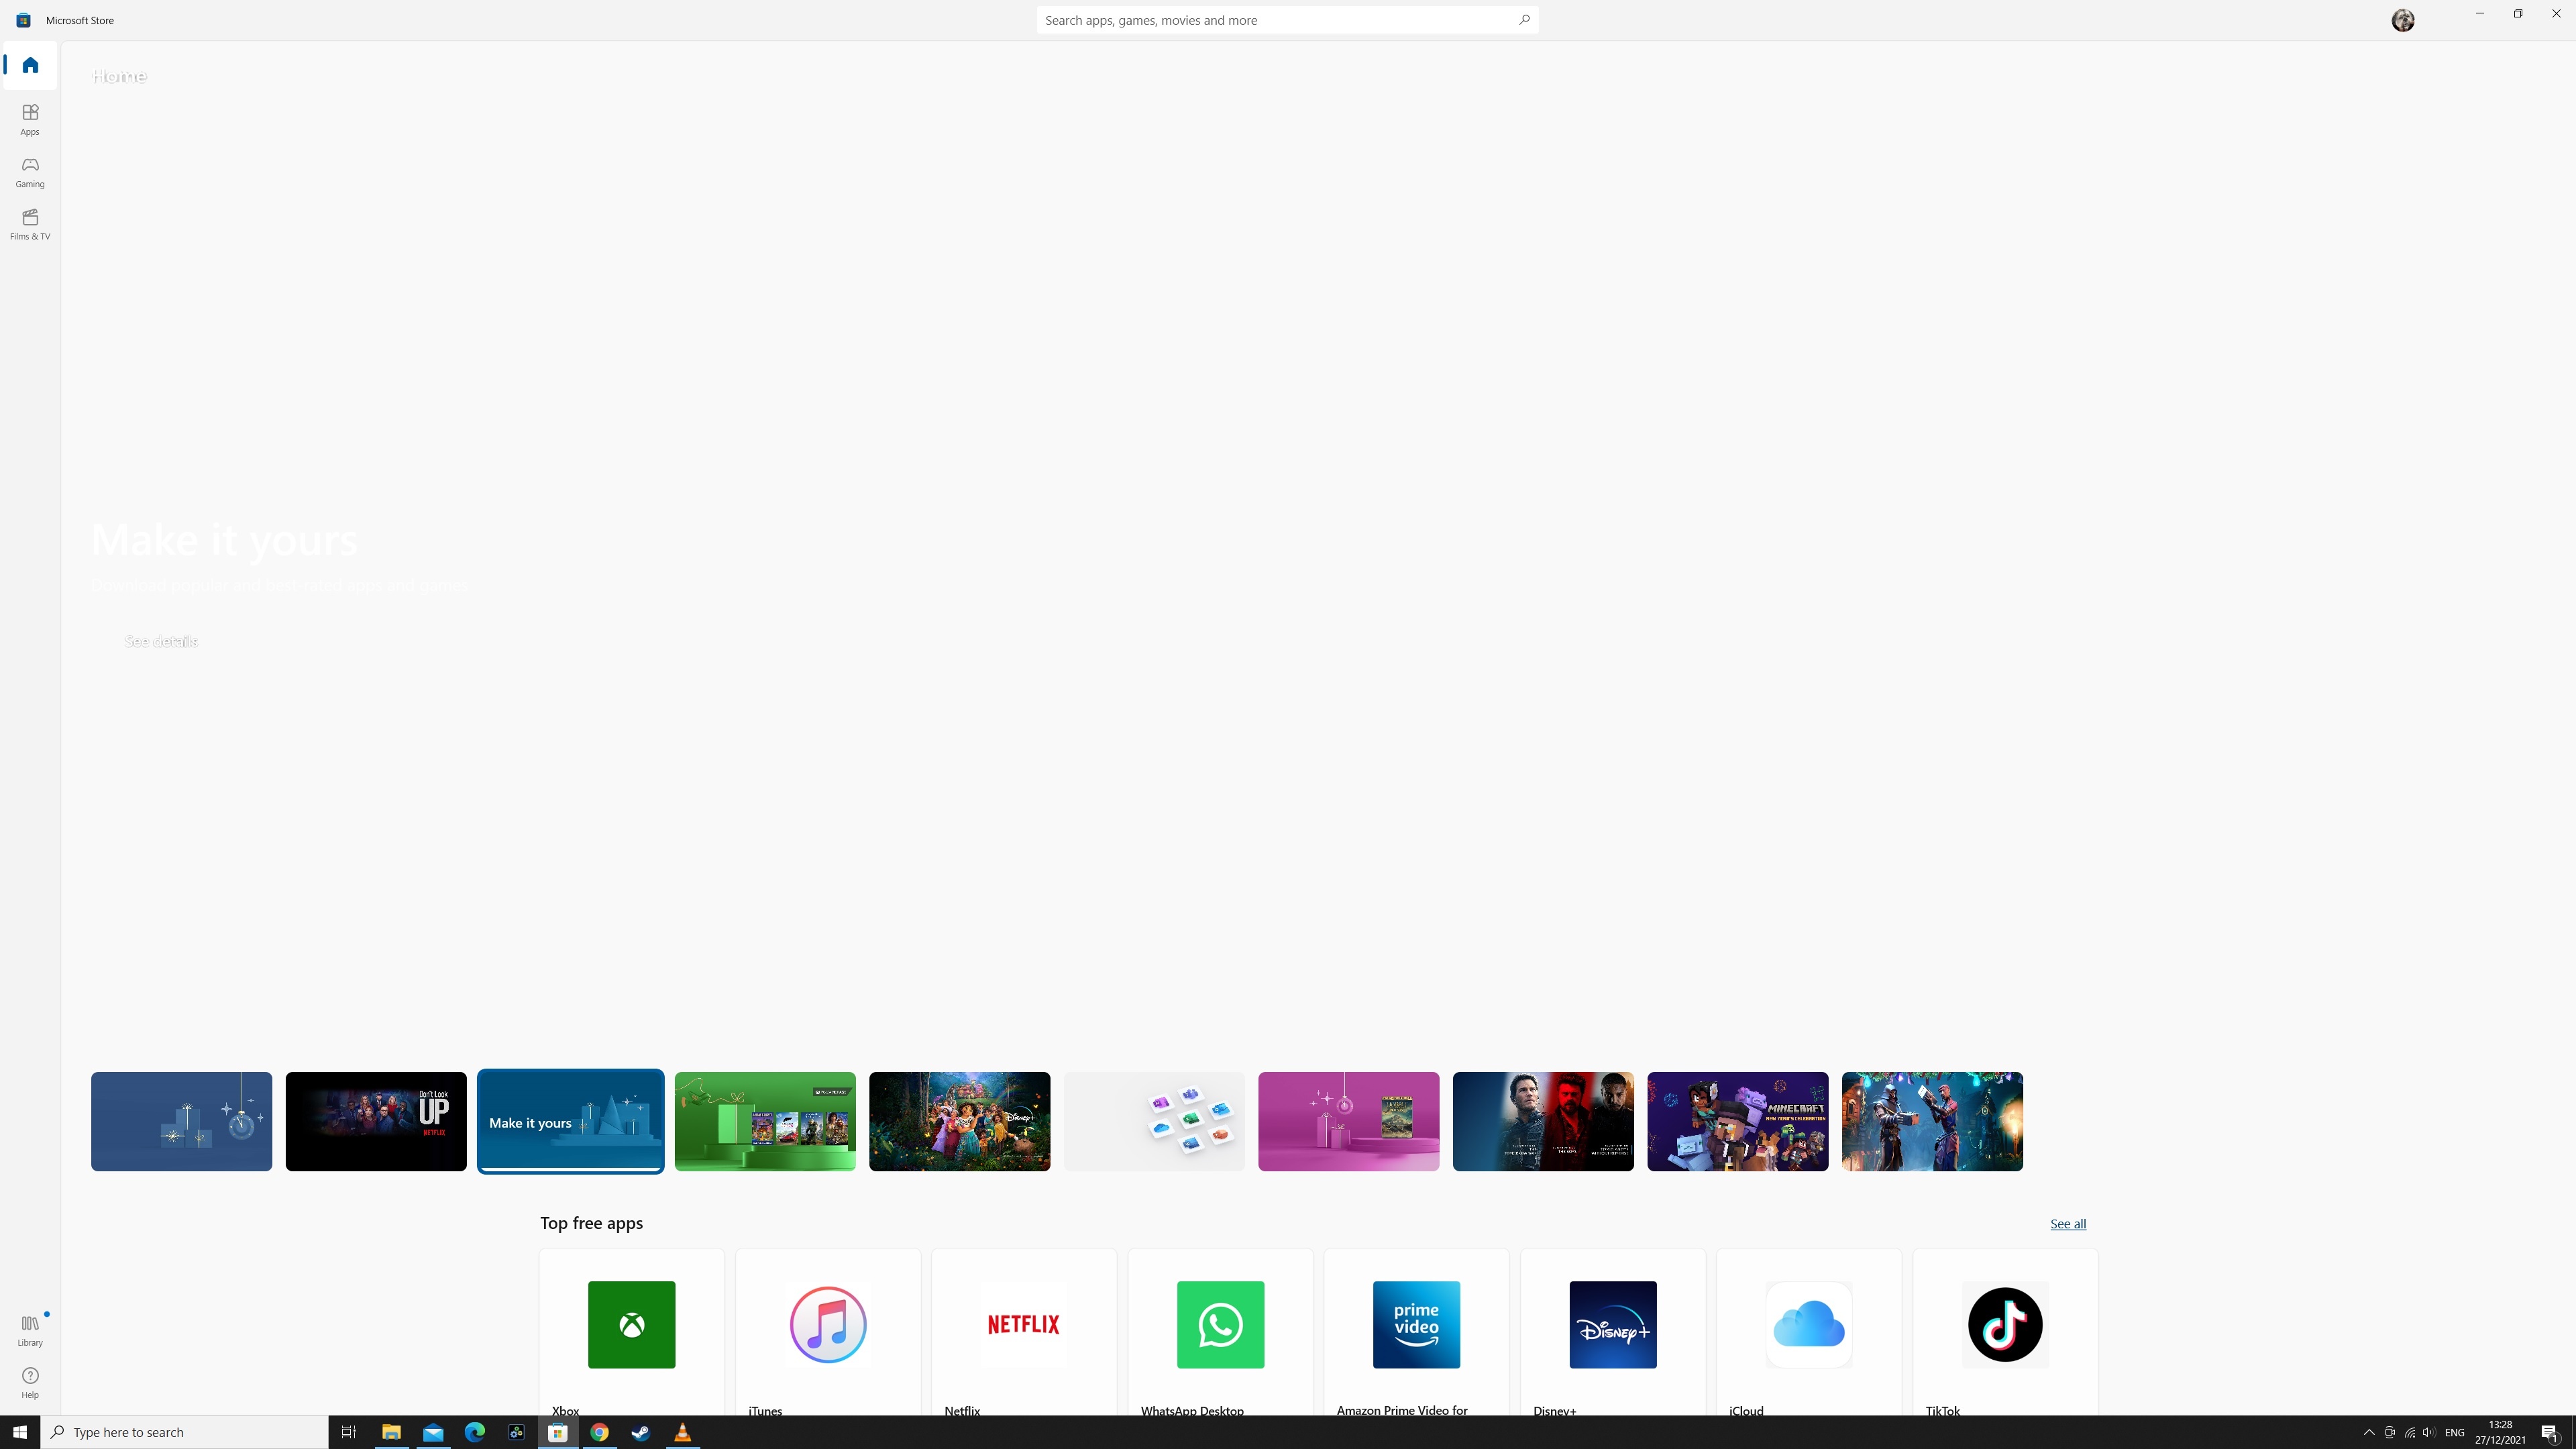Click the ENG language indicator
This screenshot has height=1449, width=2576.
tap(2454, 1432)
